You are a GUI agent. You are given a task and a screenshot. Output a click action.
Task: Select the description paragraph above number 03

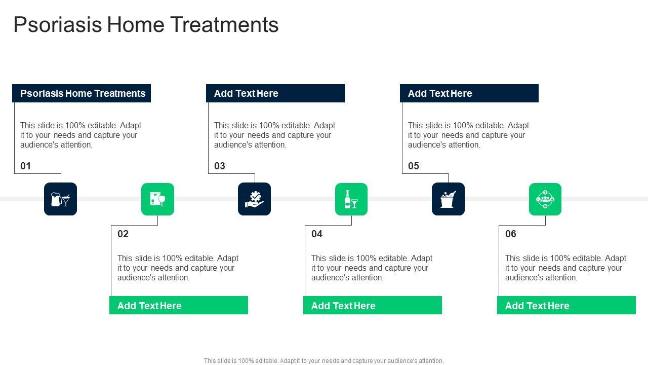tap(275, 135)
